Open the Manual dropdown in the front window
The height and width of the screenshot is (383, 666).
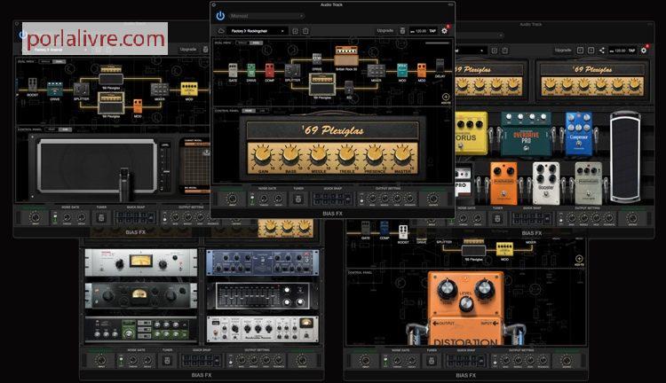coord(266,16)
